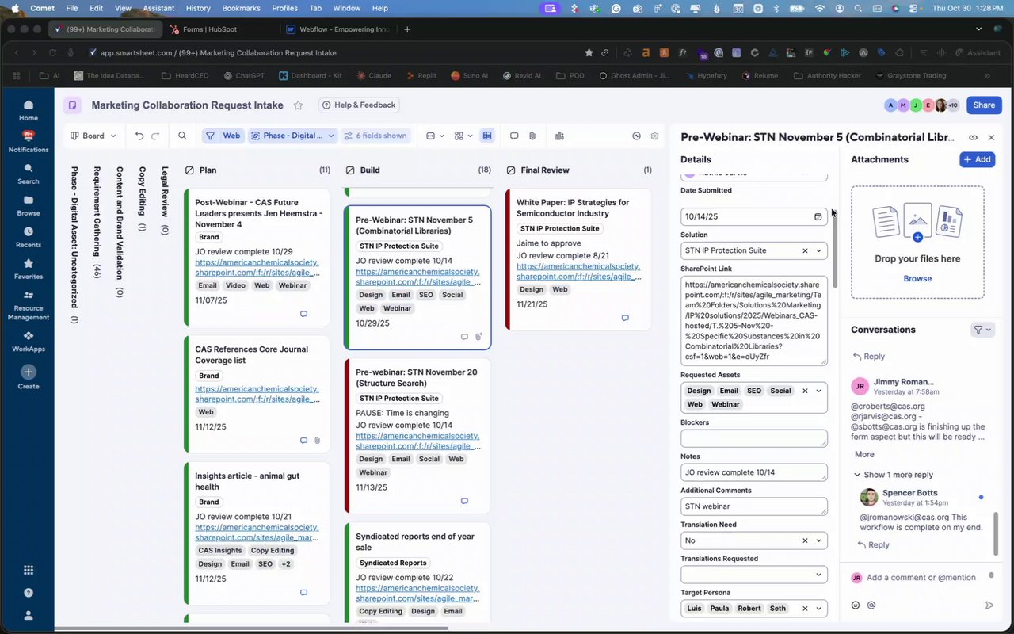The height and width of the screenshot is (634, 1014).
Task: Click the search magnifier in the toolbar
Action: click(182, 136)
